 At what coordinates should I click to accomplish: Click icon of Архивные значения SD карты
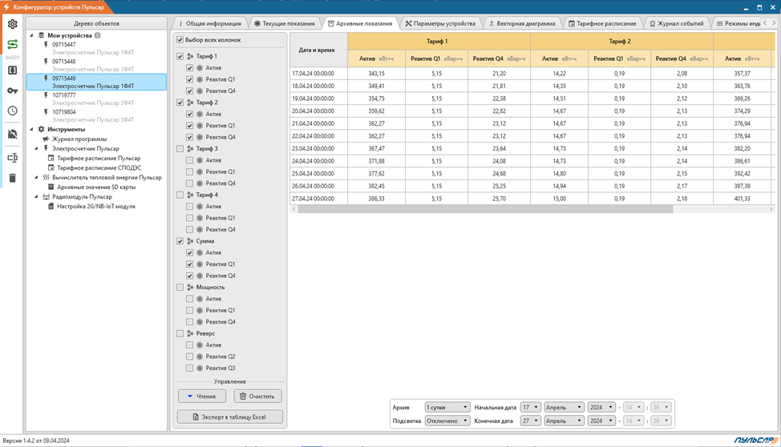(51, 187)
